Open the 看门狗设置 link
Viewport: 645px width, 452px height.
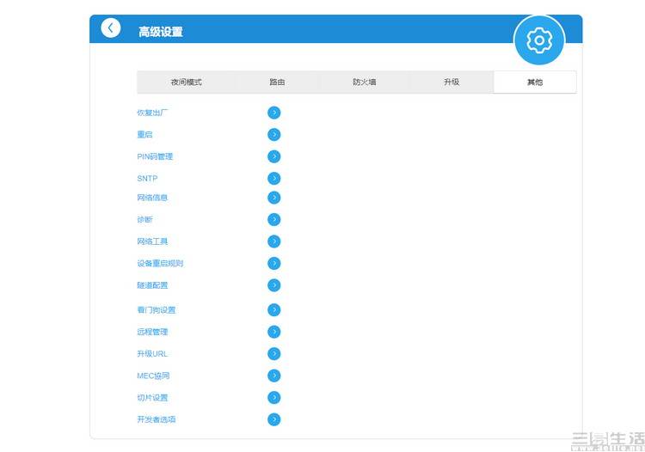[x=157, y=310]
